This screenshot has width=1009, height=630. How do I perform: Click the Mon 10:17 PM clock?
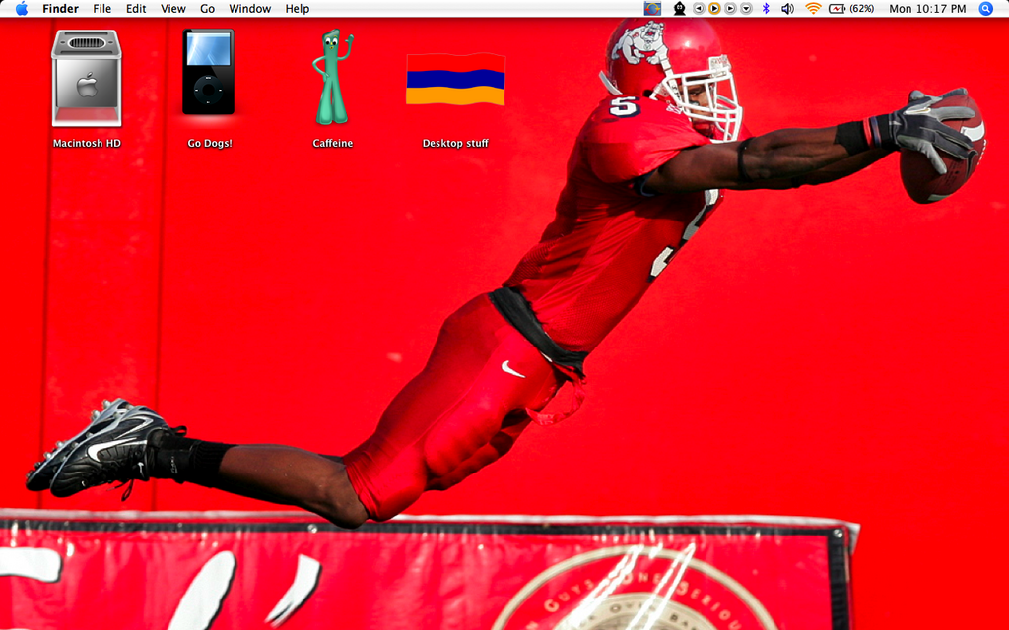click(927, 8)
